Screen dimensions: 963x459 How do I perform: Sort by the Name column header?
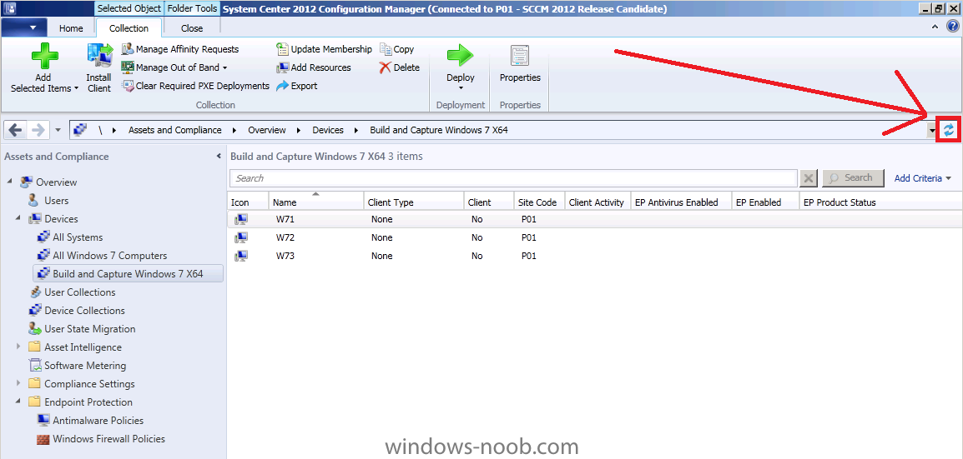click(315, 202)
